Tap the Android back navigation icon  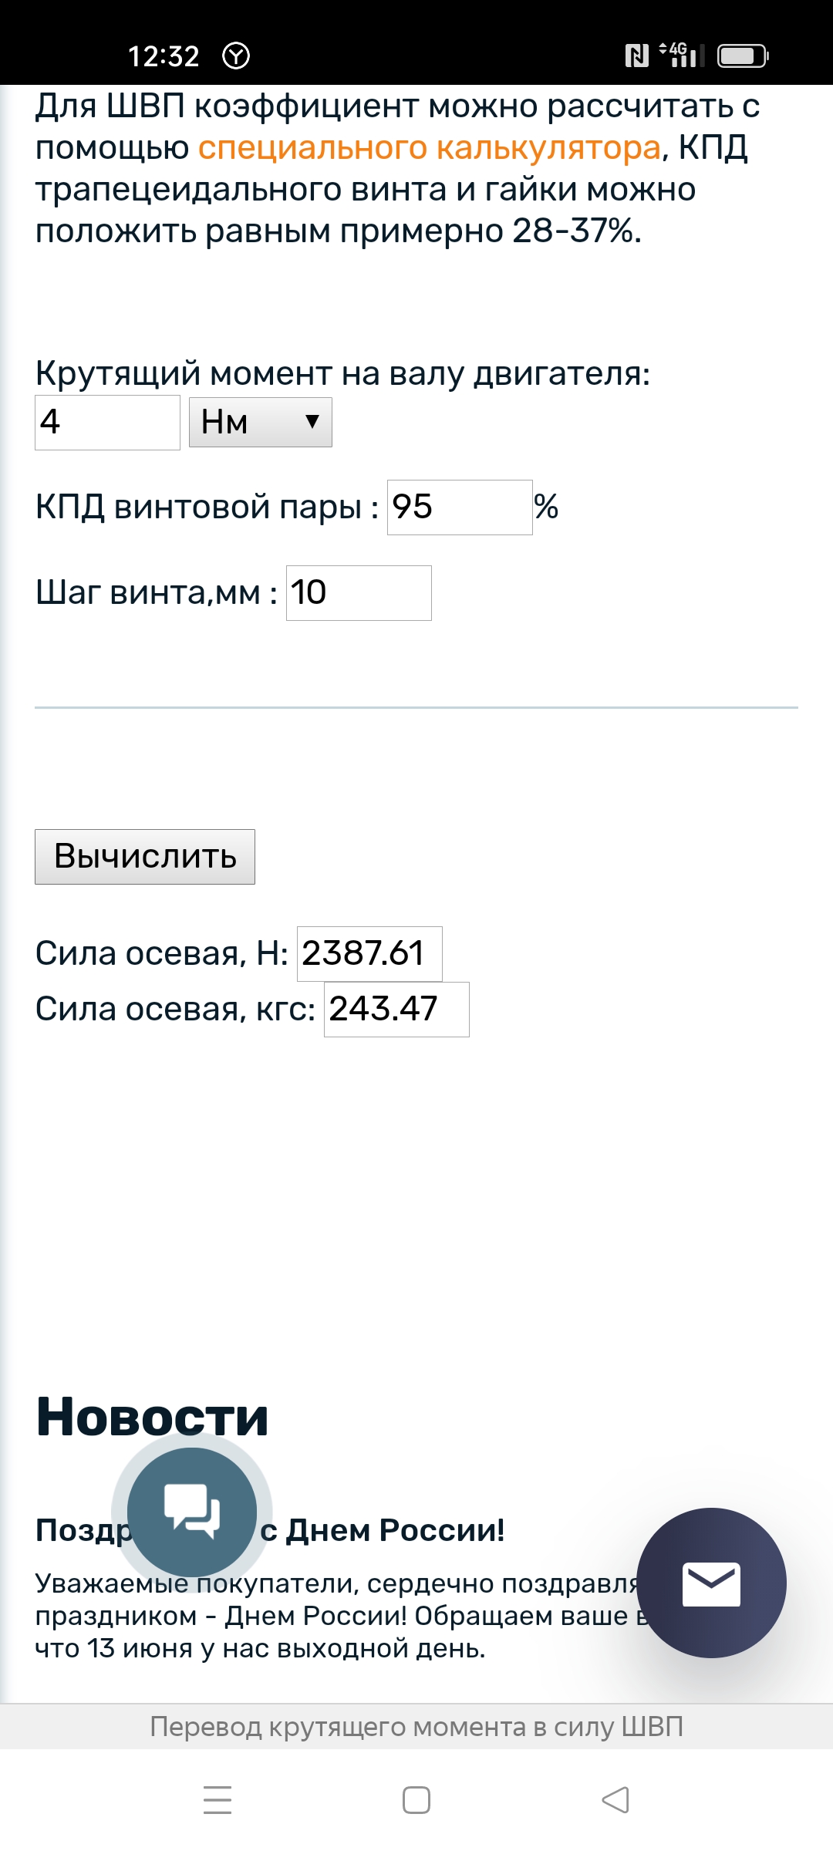(x=615, y=1800)
